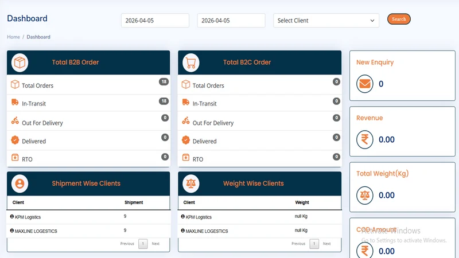The height and width of the screenshot is (258, 459).
Task: Click Next in Shipment Wise Clients pagination
Action: tap(155, 244)
